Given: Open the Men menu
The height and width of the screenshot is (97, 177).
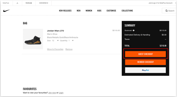Looking at the screenshot, I should pyautogui.click(x=79, y=11).
